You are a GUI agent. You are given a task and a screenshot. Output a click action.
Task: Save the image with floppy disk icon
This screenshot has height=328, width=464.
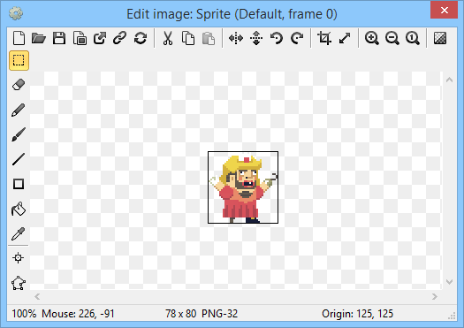pyautogui.click(x=59, y=38)
